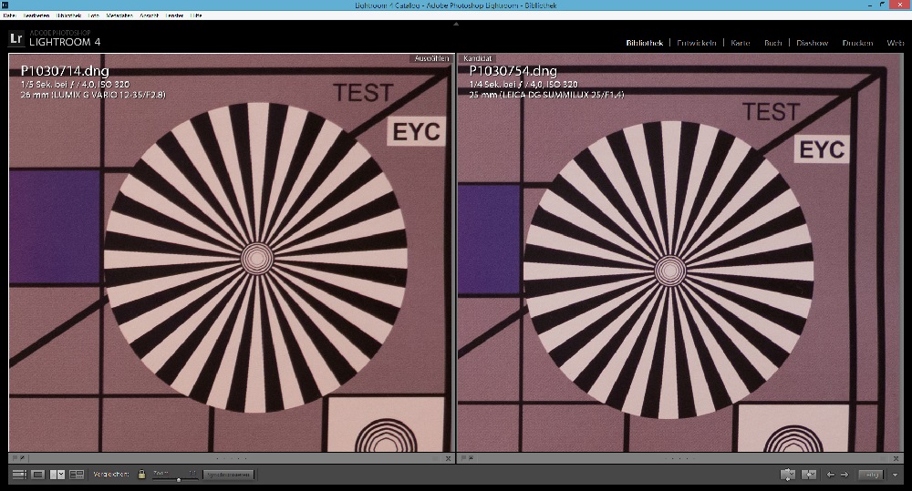Switch to Grid view icon
This screenshot has width=912, height=491.
coord(19,475)
